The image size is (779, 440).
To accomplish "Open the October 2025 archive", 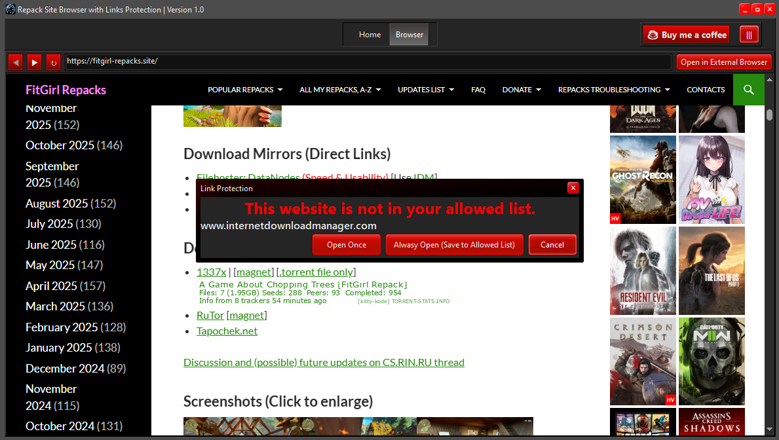I will pos(60,145).
